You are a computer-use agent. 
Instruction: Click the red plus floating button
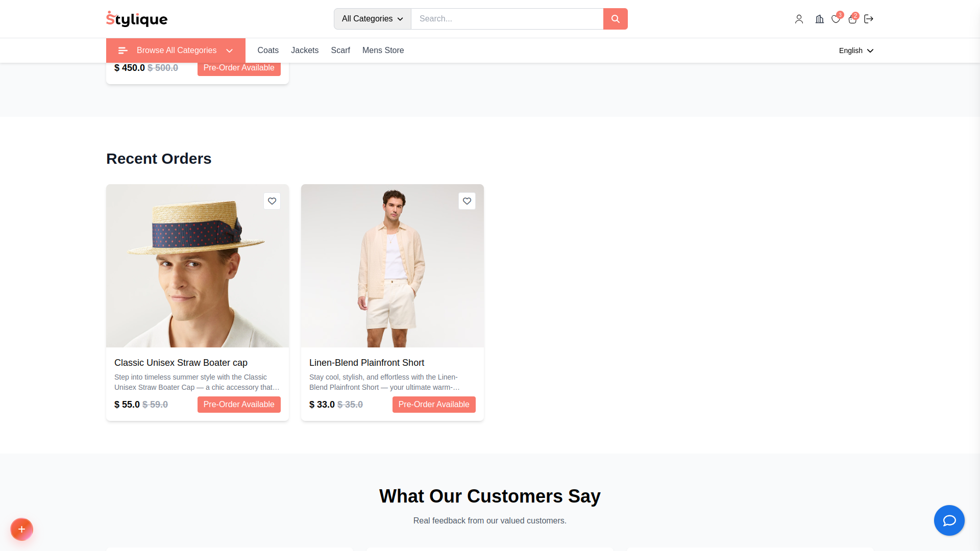21,529
